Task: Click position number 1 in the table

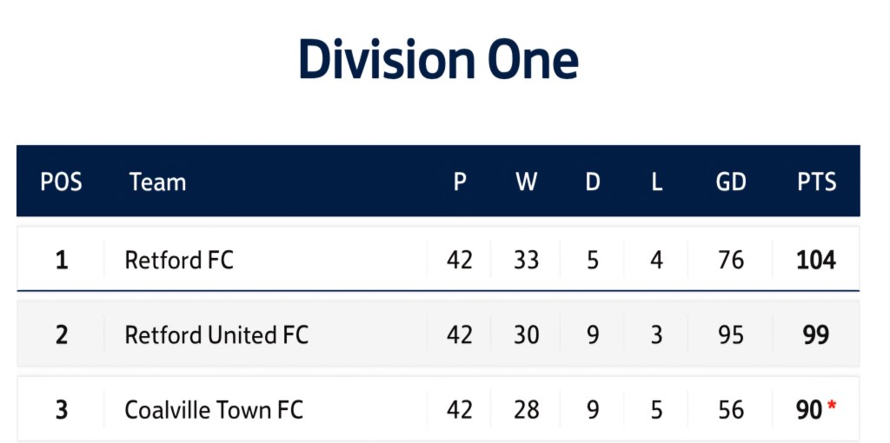Action: pos(62,260)
